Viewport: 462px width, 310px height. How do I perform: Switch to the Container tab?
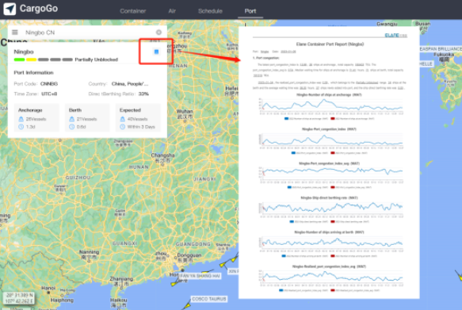click(133, 11)
